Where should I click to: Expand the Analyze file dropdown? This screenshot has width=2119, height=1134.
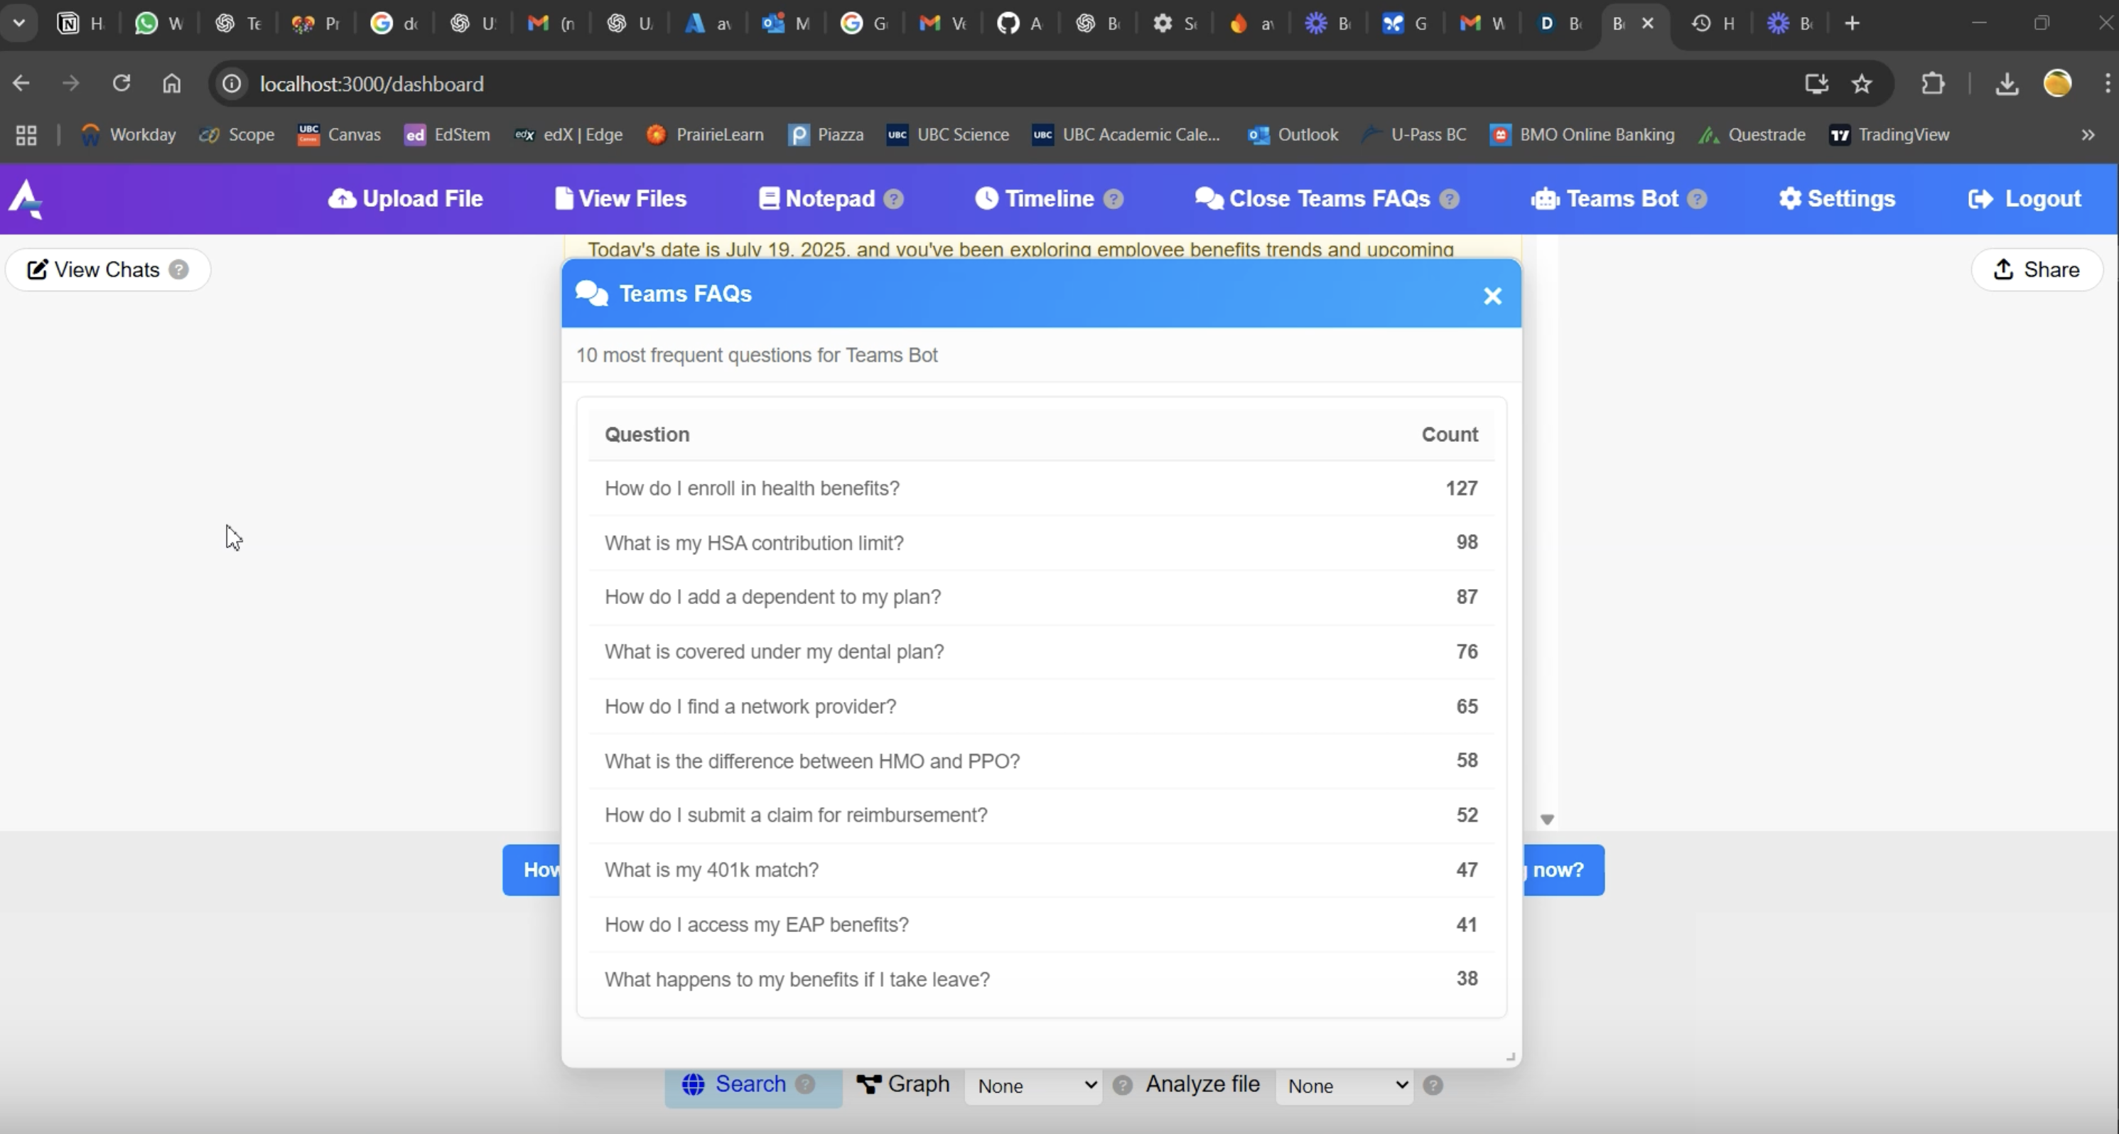(x=1345, y=1086)
